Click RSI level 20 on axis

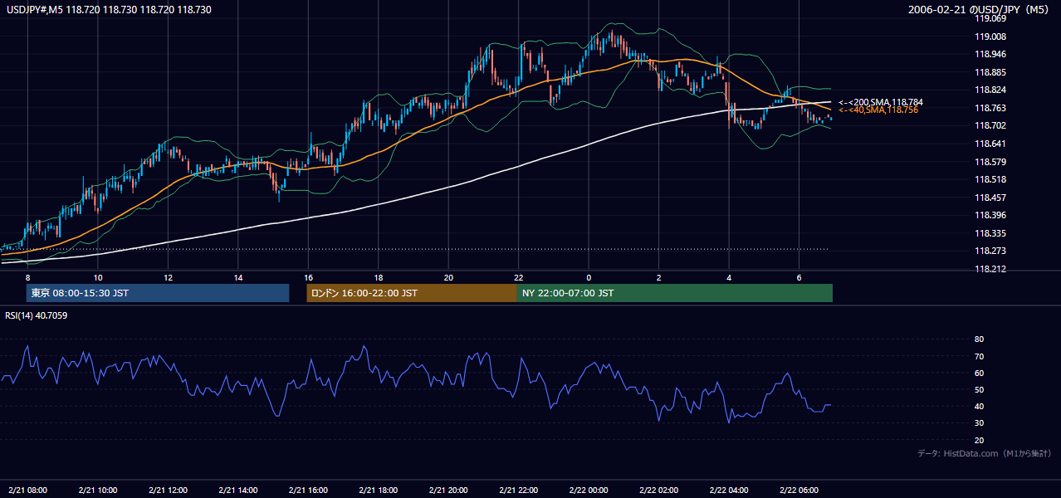(980, 440)
